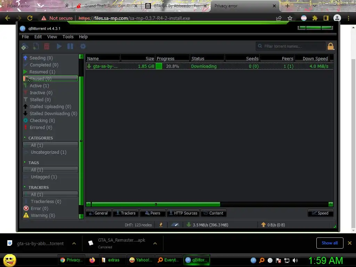Select the Paused (0) status filter

pyautogui.click(x=50, y=79)
